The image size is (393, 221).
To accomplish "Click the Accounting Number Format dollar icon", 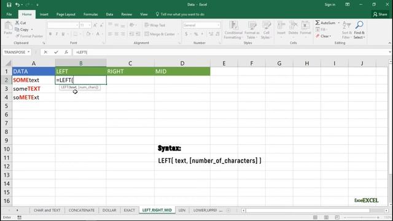I will pyautogui.click(x=186, y=34).
